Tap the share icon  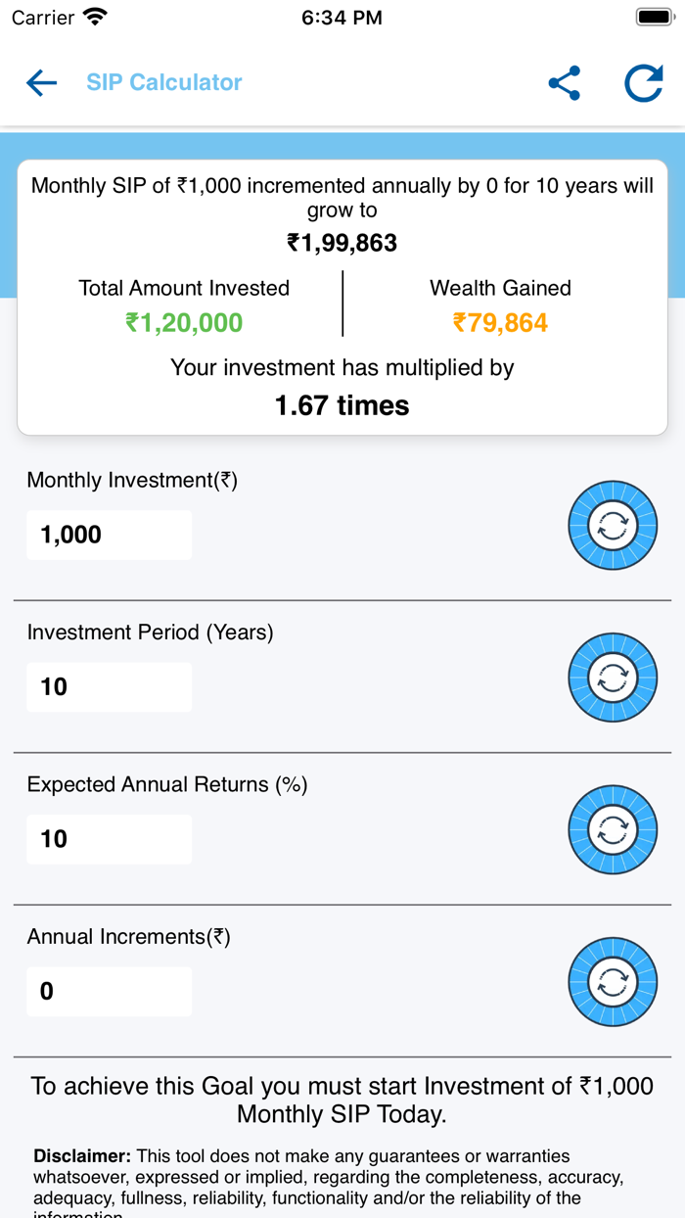(565, 83)
